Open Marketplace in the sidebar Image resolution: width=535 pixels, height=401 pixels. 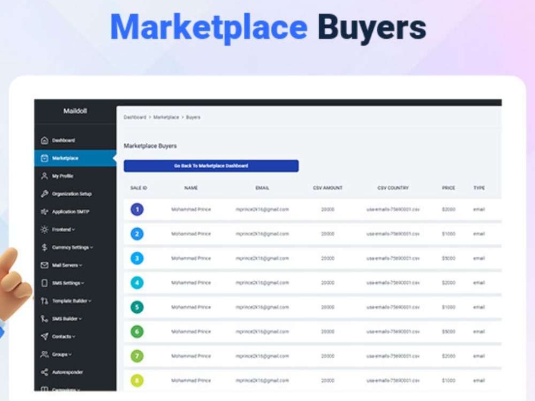point(65,158)
